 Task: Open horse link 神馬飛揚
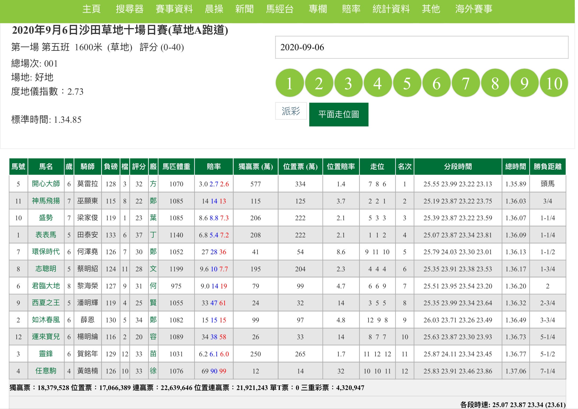tap(46, 201)
